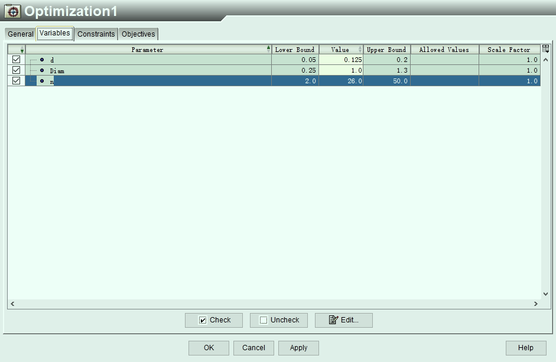This screenshot has width=556, height=362.
Task: Click the grid icon above the vertical scrollbar
Action: (x=545, y=48)
